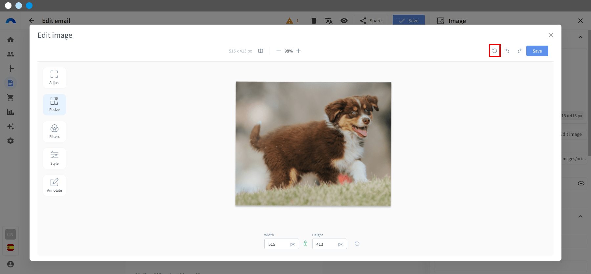
Task: Open the Documents sidebar item
Action: (x=11, y=83)
